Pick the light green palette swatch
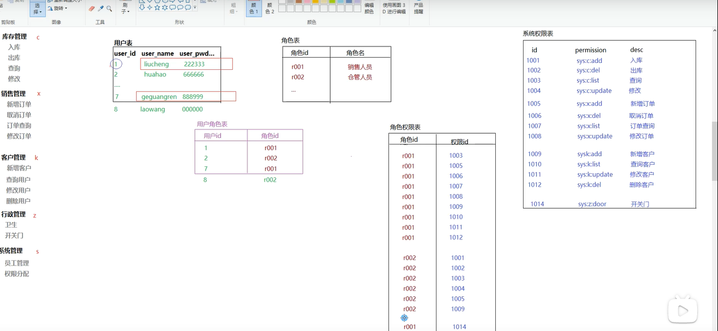The width and height of the screenshot is (718, 331). (332, 2)
